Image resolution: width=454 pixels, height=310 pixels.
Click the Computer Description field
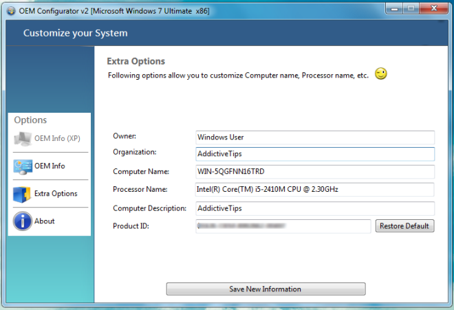(315, 208)
